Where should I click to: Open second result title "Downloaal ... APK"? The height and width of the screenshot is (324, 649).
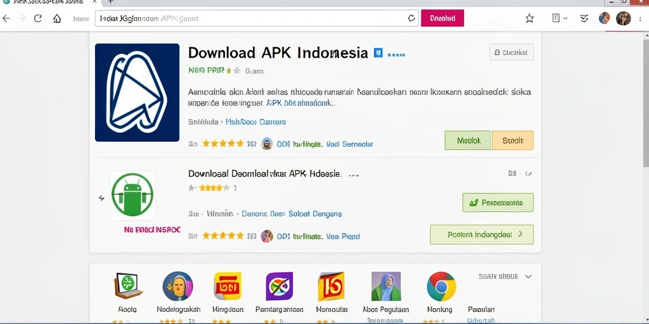click(265, 174)
